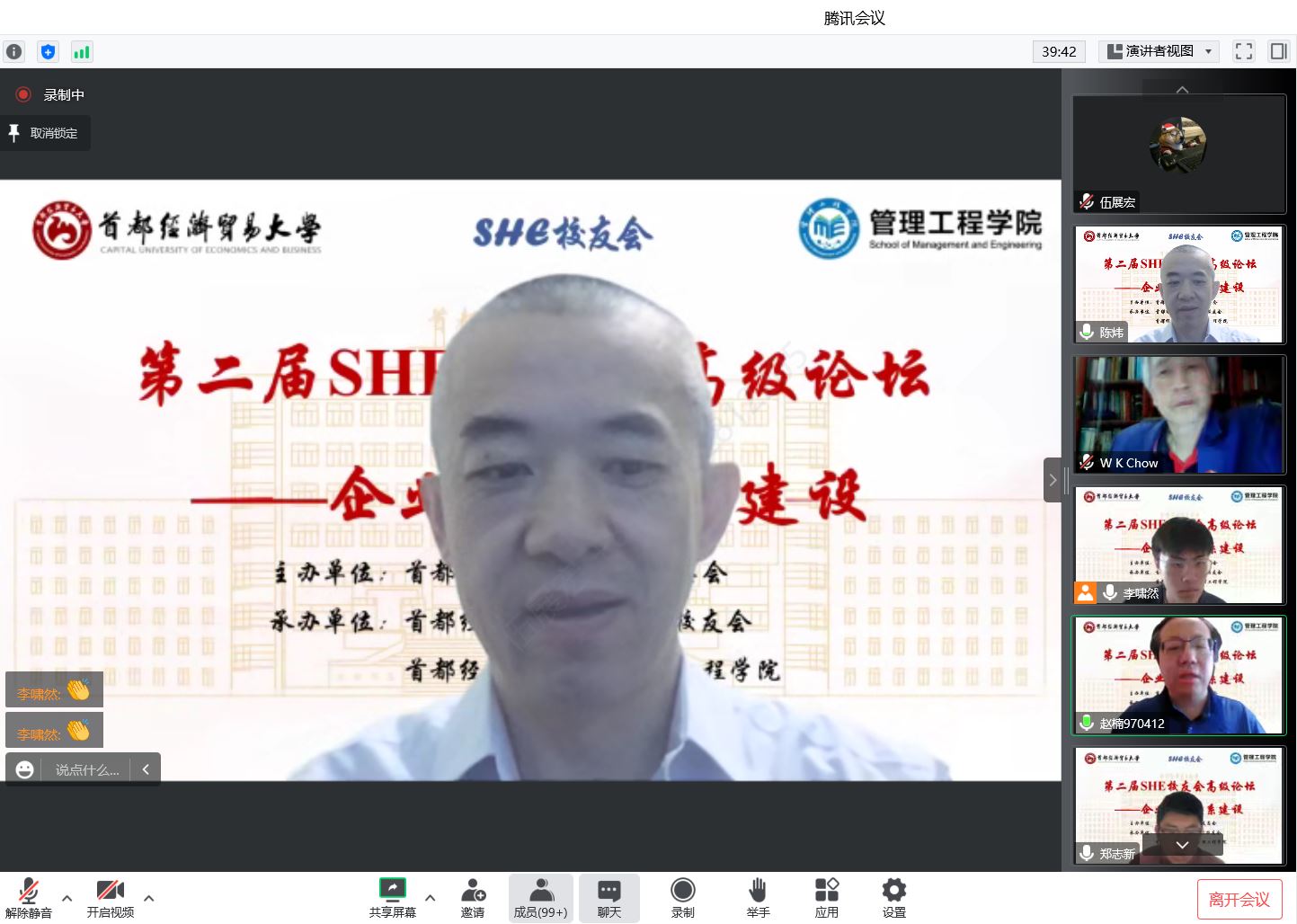Page up in the participant thumbnails
The width and height of the screenshot is (1297, 924).
tap(1182, 89)
